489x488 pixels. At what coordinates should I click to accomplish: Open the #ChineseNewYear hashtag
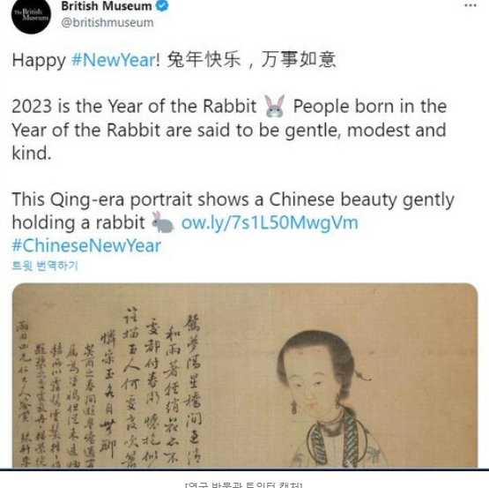[86, 246]
